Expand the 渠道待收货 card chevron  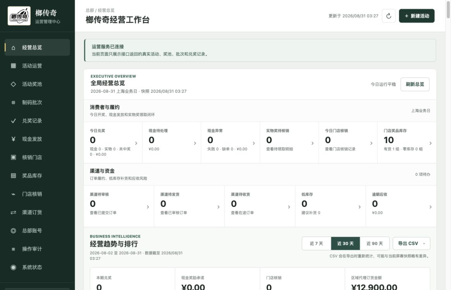[289, 207]
